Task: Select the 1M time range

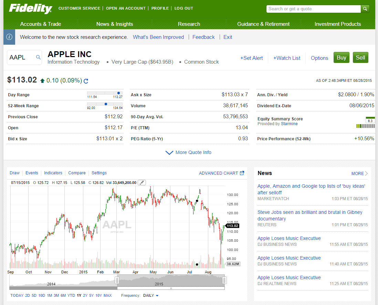Action: pyautogui.click(x=50, y=295)
